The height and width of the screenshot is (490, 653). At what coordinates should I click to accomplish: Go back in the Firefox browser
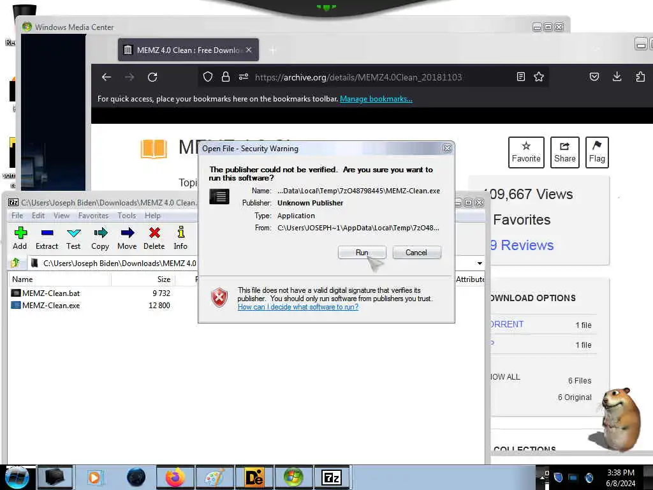106,77
